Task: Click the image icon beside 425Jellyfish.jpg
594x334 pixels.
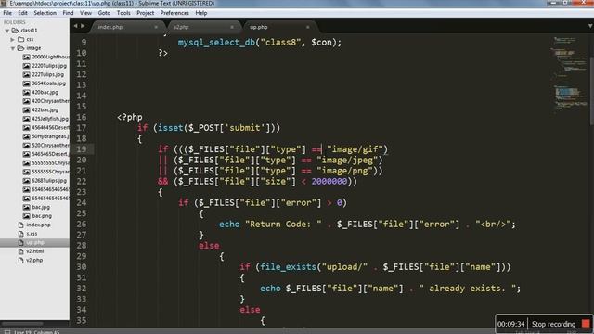Action: coord(26,119)
